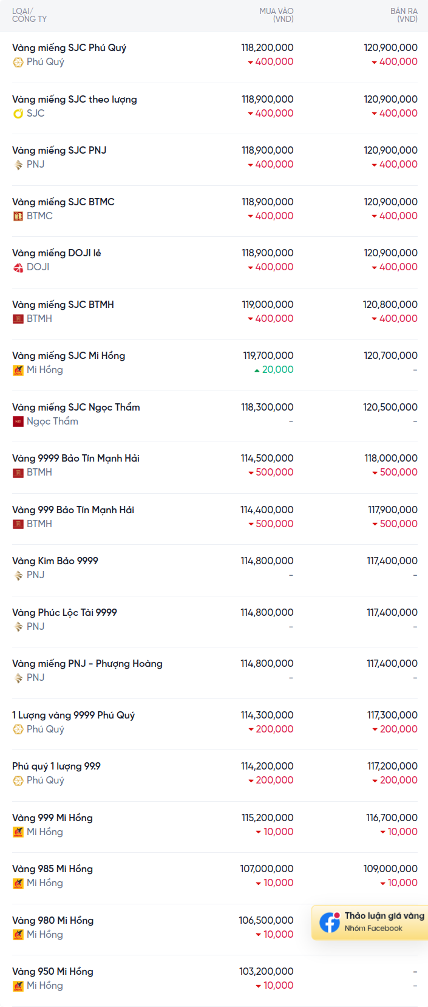This screenshot has height=1007, width=428.
Task: Open Thảo luận giá vàng Facebook group
Action: [384, 916]
